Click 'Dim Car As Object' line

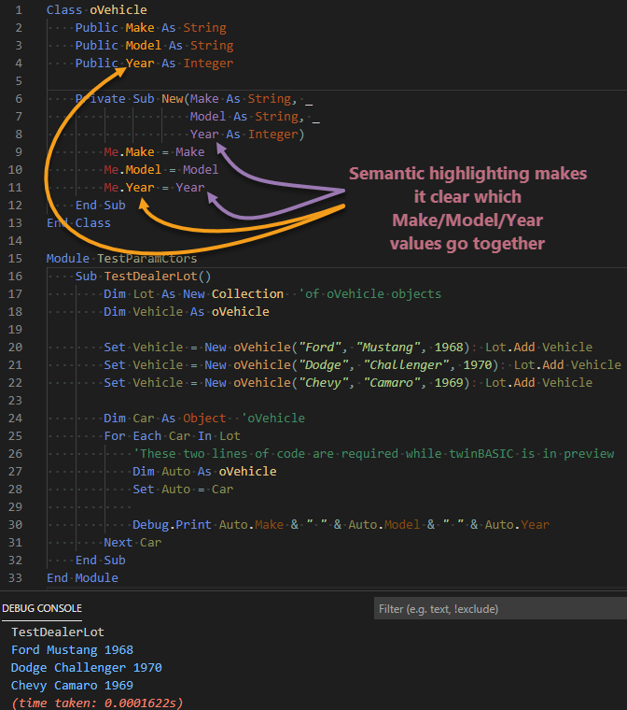click(x=164, y=418)
